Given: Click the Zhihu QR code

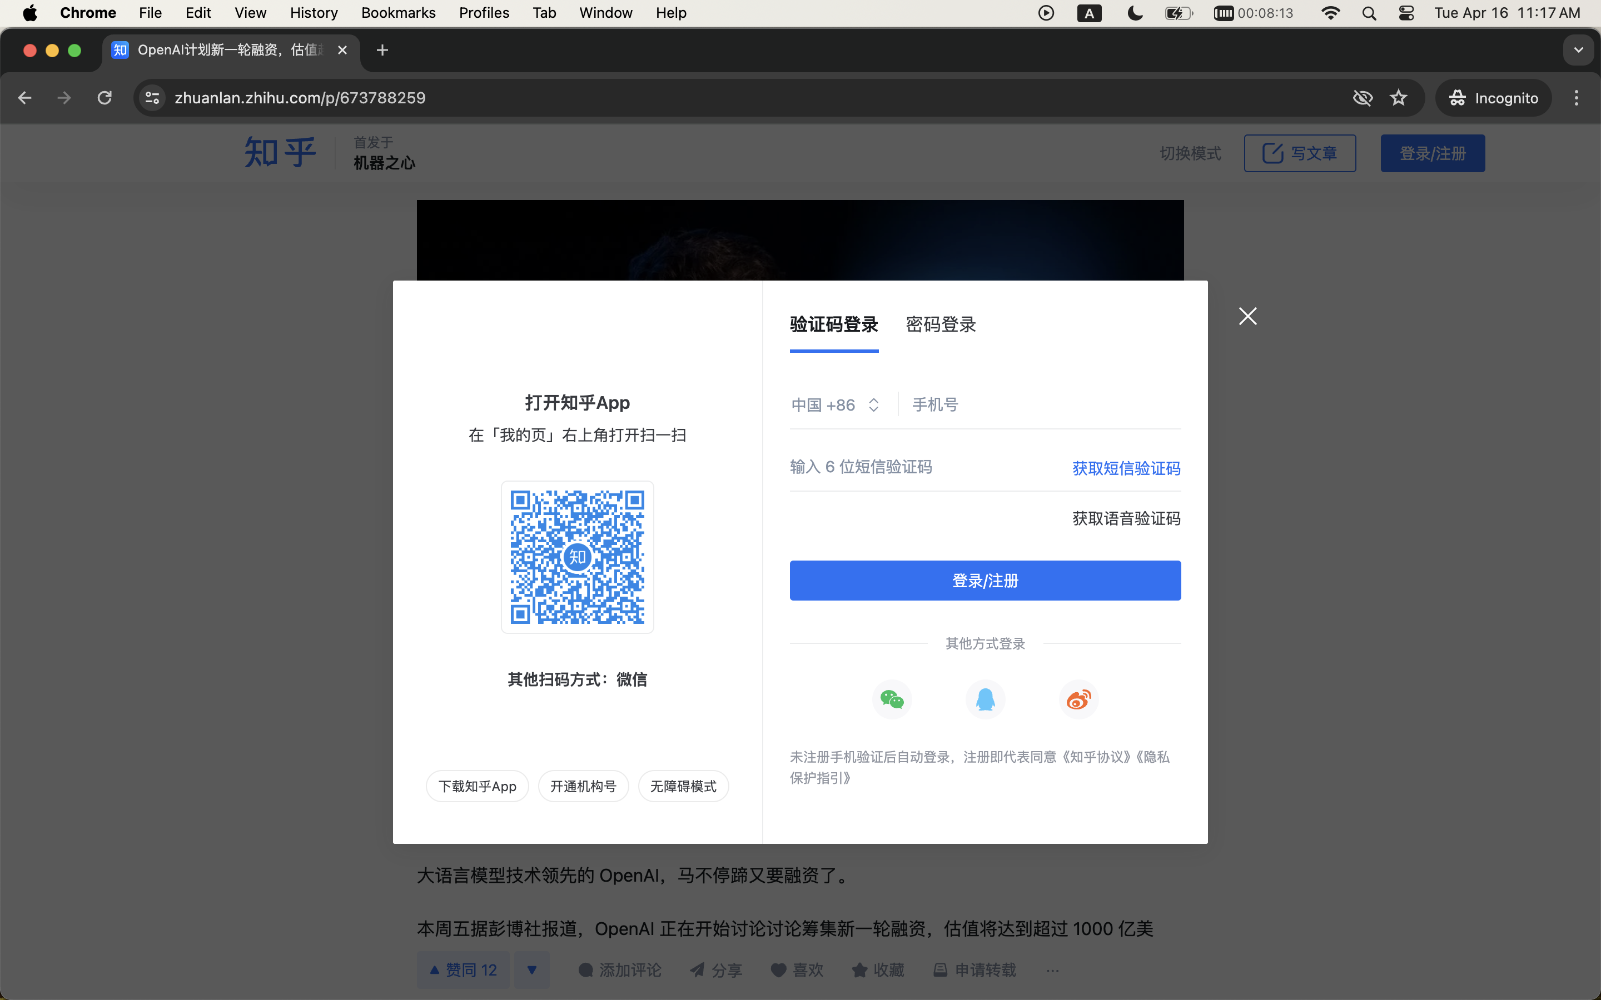Looking at the screenshot, I should click(x=578, y=557).
